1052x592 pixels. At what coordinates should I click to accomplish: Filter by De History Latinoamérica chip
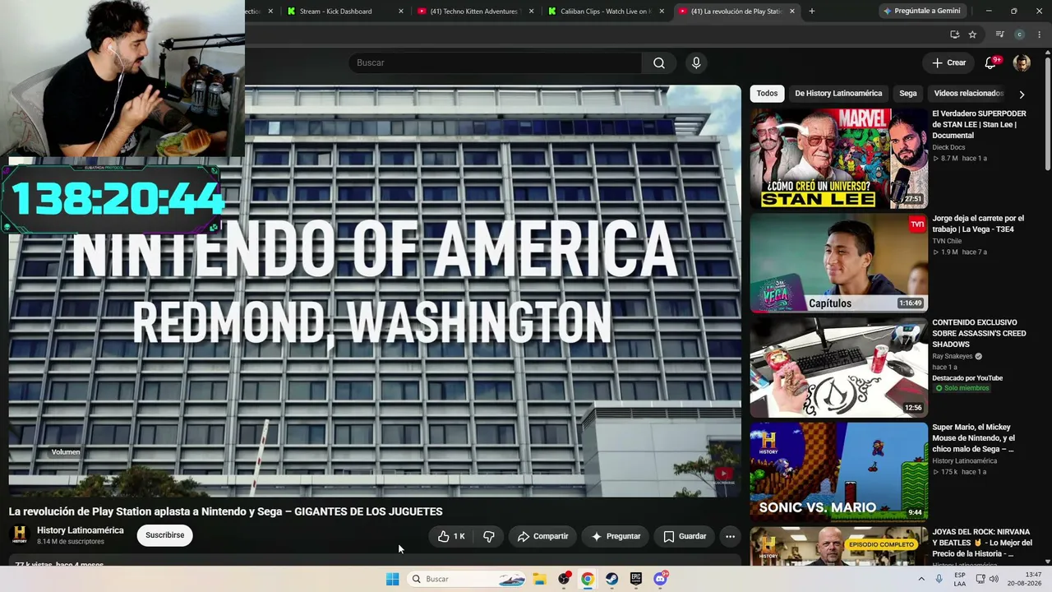tap(838, 94)
